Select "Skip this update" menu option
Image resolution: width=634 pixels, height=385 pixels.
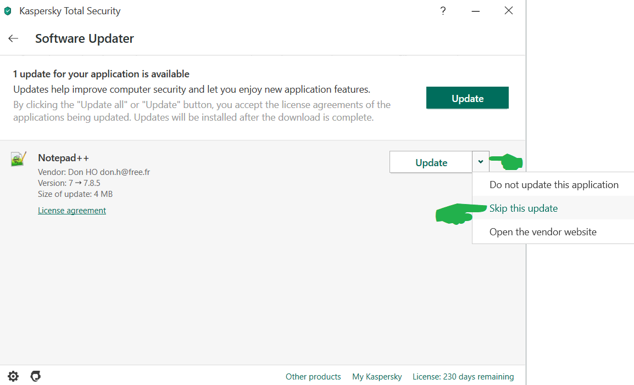tap(524, 208)
